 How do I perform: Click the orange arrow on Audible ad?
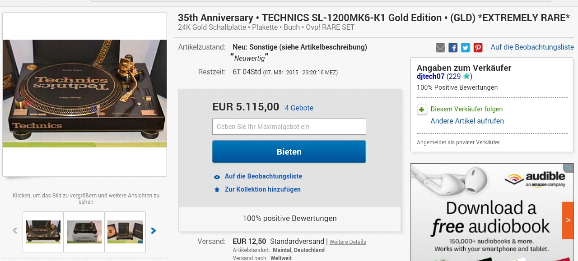pyautogui.click(x=568, y=220)
